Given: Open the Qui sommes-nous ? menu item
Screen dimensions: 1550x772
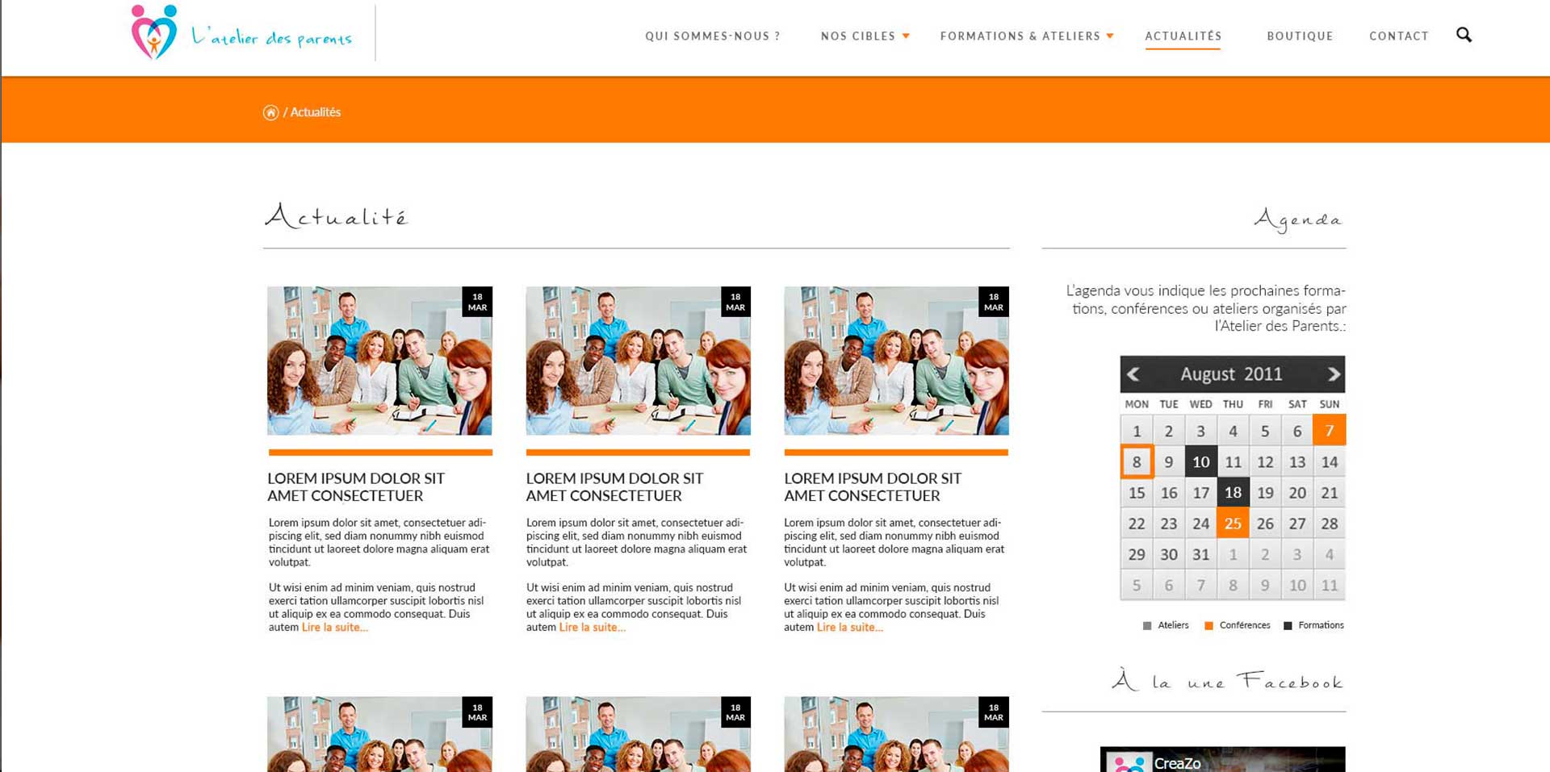Looking at the screenshot, I should (713, 36).
